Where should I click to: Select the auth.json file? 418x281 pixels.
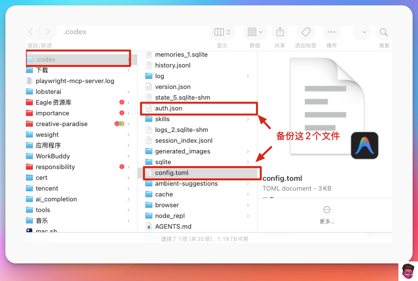point(197,108)
